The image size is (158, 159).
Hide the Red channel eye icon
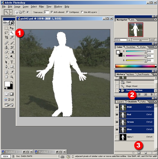(117, 115)
